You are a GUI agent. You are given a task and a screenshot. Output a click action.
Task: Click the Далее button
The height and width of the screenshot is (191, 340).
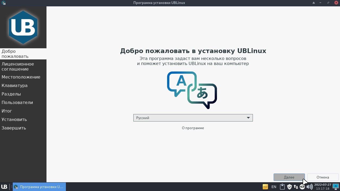tap(289, 177)
